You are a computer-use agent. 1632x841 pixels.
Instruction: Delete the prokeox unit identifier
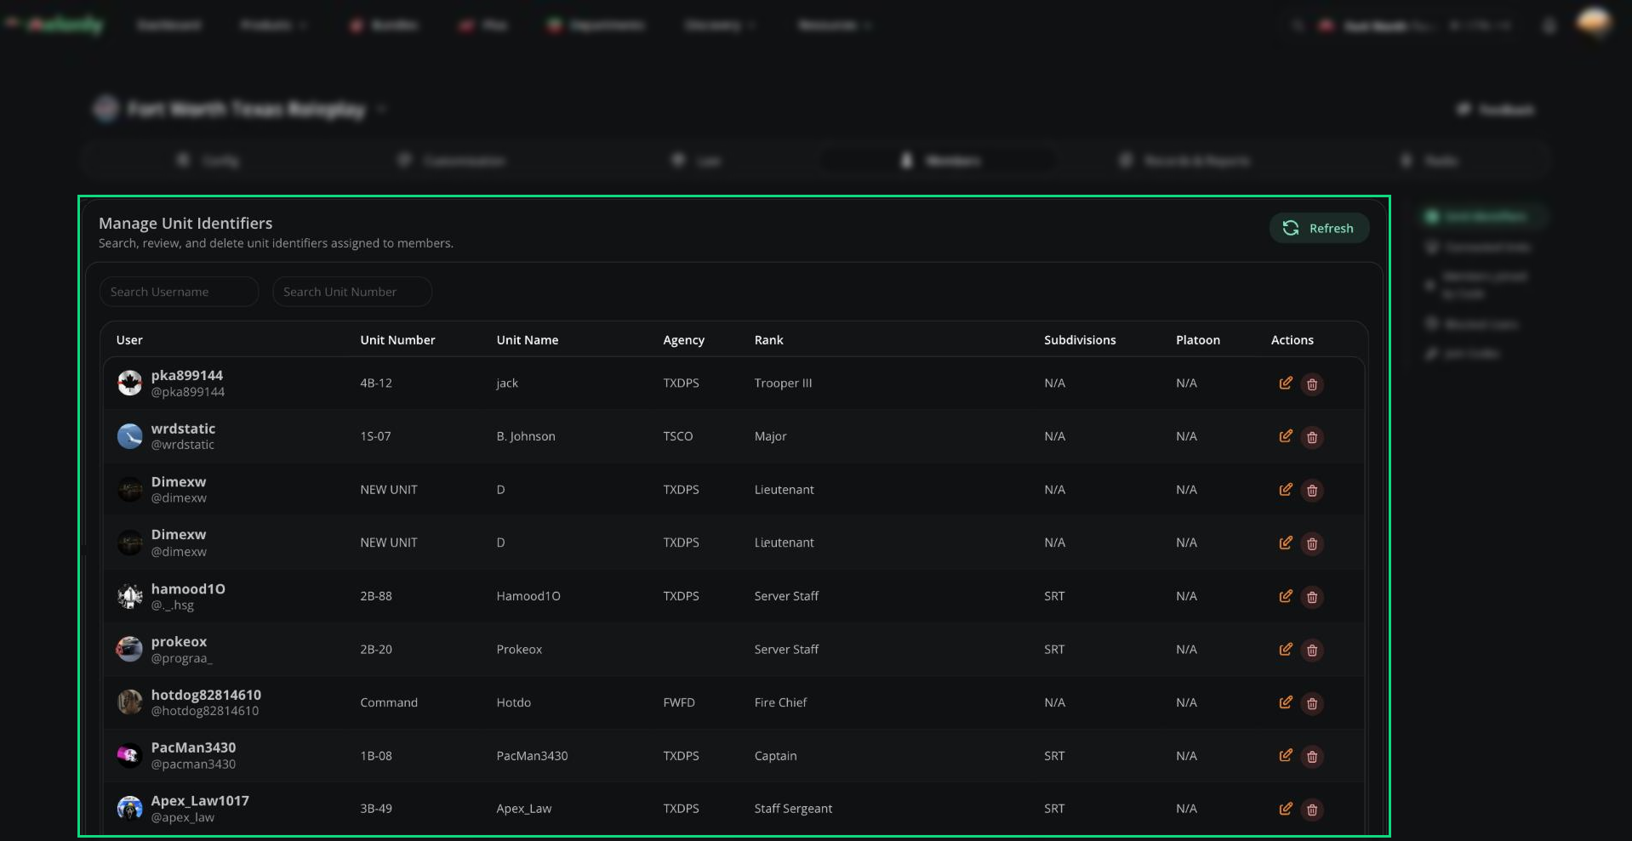(x=1312, y=651)
